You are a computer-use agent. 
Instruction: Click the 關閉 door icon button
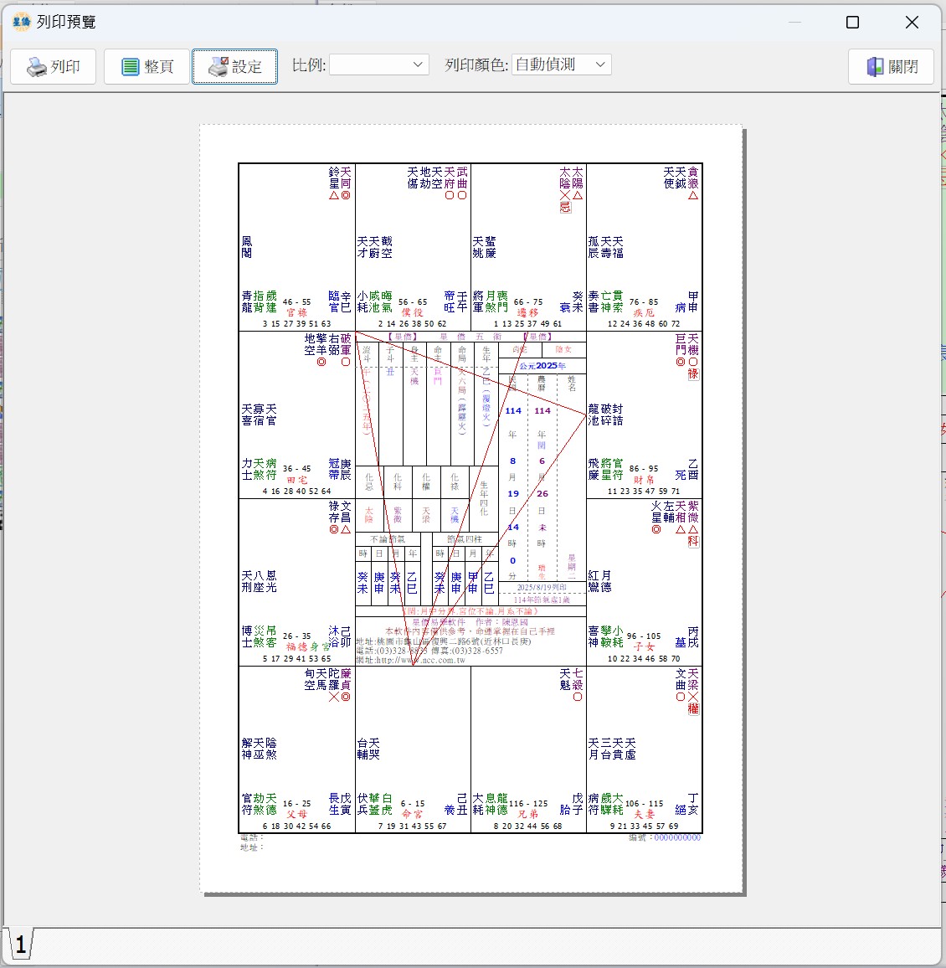891,67
